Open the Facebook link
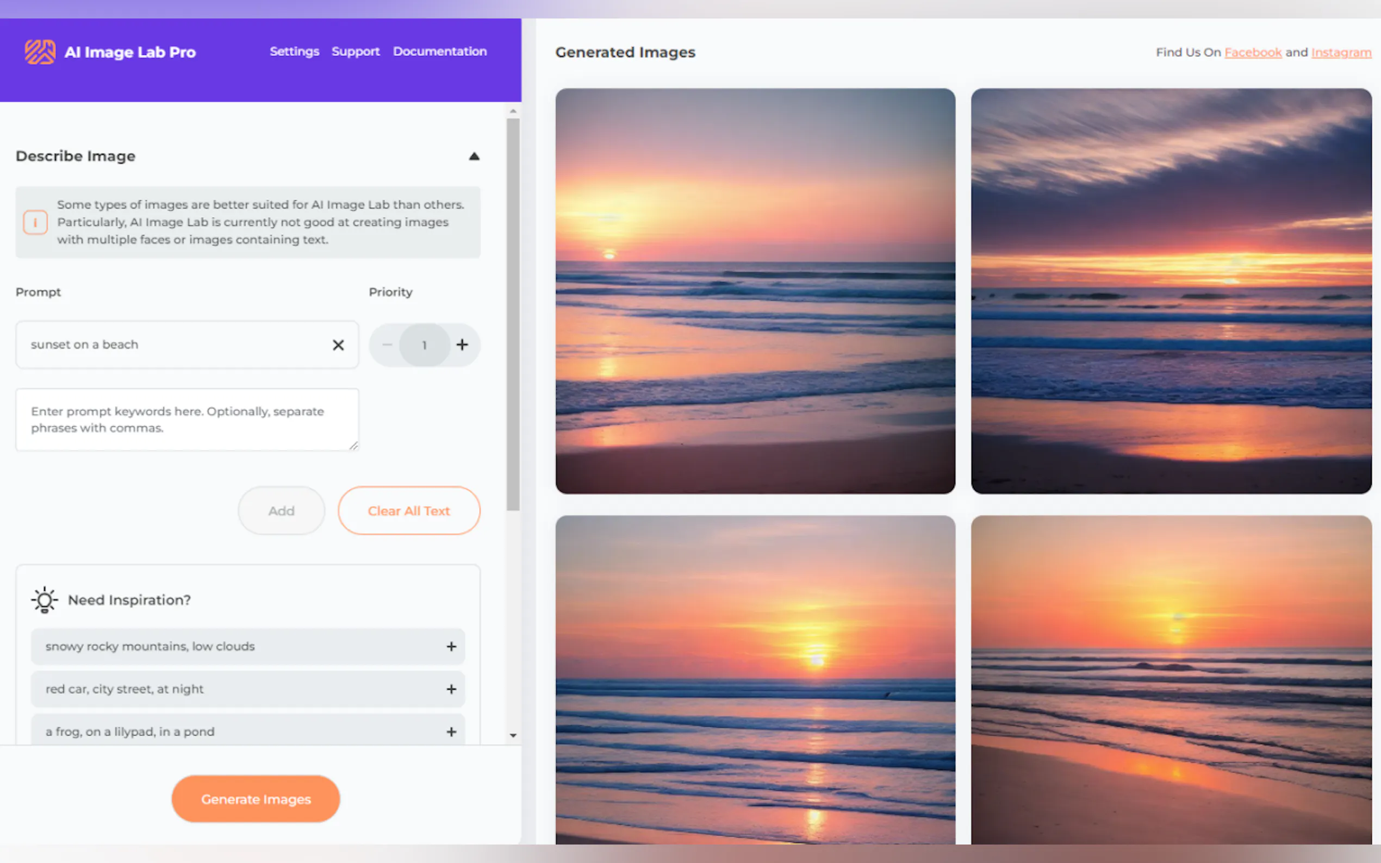Screen dimensions: 1381x863 (x=1253, y=53)
